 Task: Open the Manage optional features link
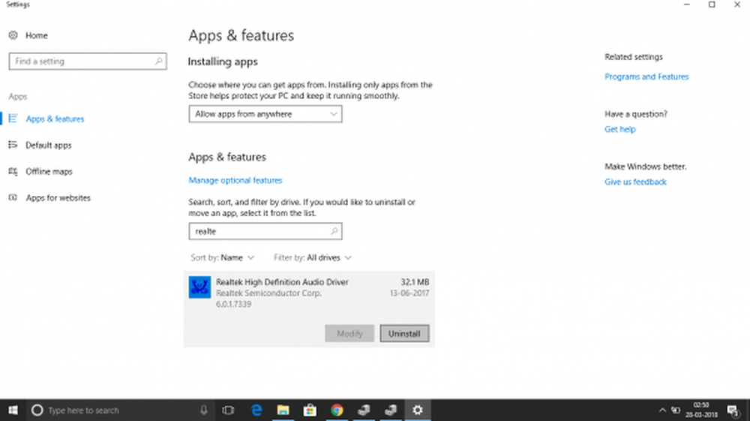coord(235,180)
